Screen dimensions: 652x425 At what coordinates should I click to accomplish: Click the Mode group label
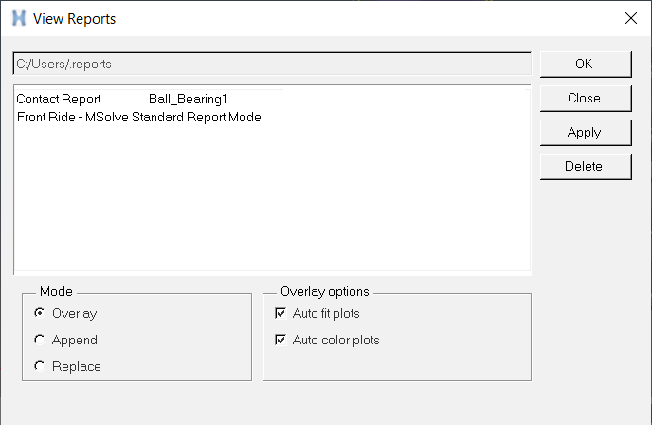(56, 292)
